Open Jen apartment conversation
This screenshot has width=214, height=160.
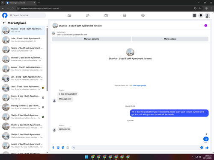point(23,78)
